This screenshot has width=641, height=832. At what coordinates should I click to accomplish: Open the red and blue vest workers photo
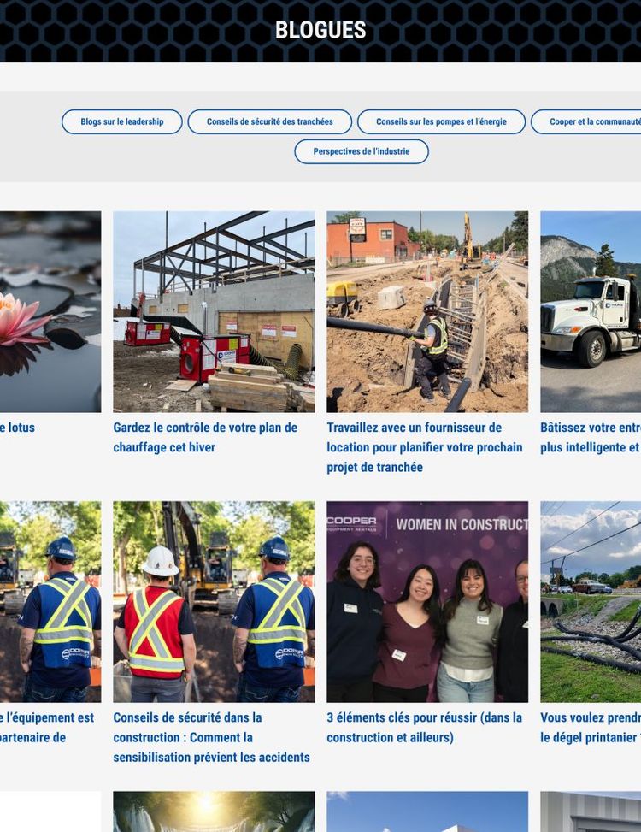point(214,602)
